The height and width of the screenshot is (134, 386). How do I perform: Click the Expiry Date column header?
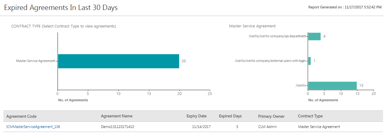point(196,116)
